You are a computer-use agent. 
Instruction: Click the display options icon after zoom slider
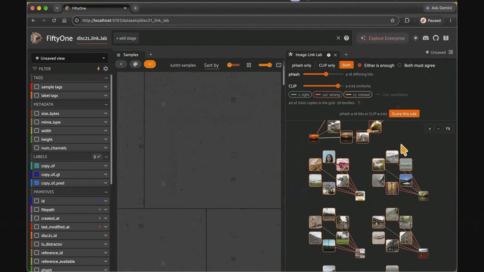click(278, 65)
